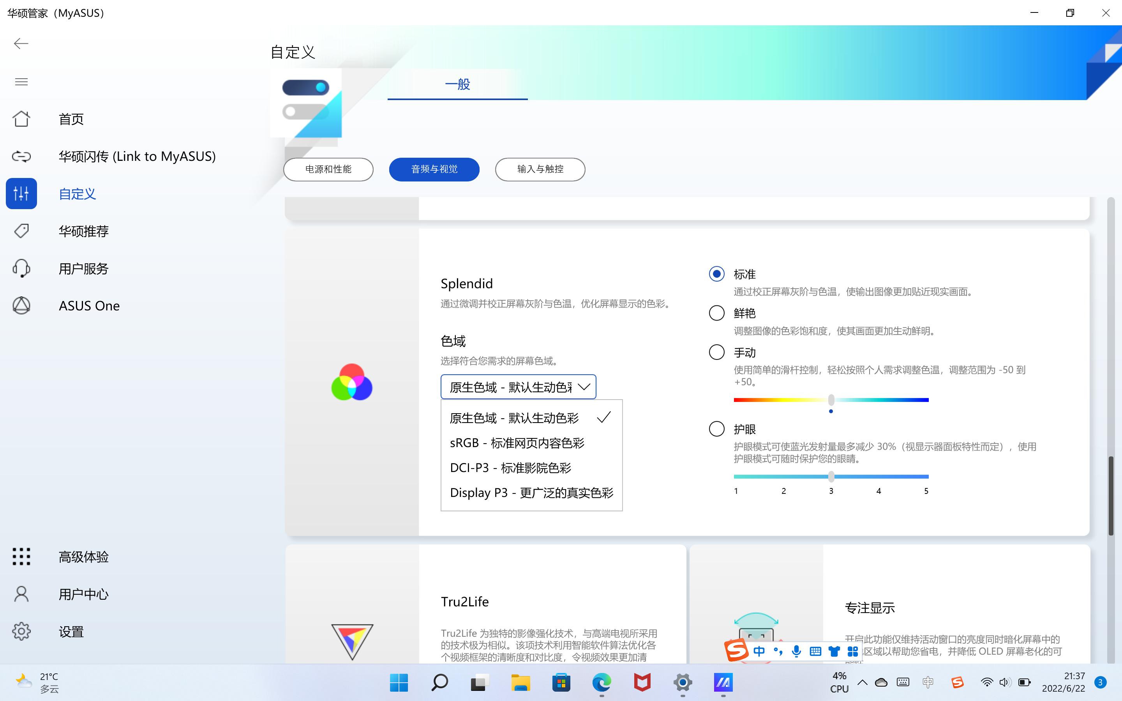Open the skin shirt icon in IME toolbar

[x=834, y=652]
